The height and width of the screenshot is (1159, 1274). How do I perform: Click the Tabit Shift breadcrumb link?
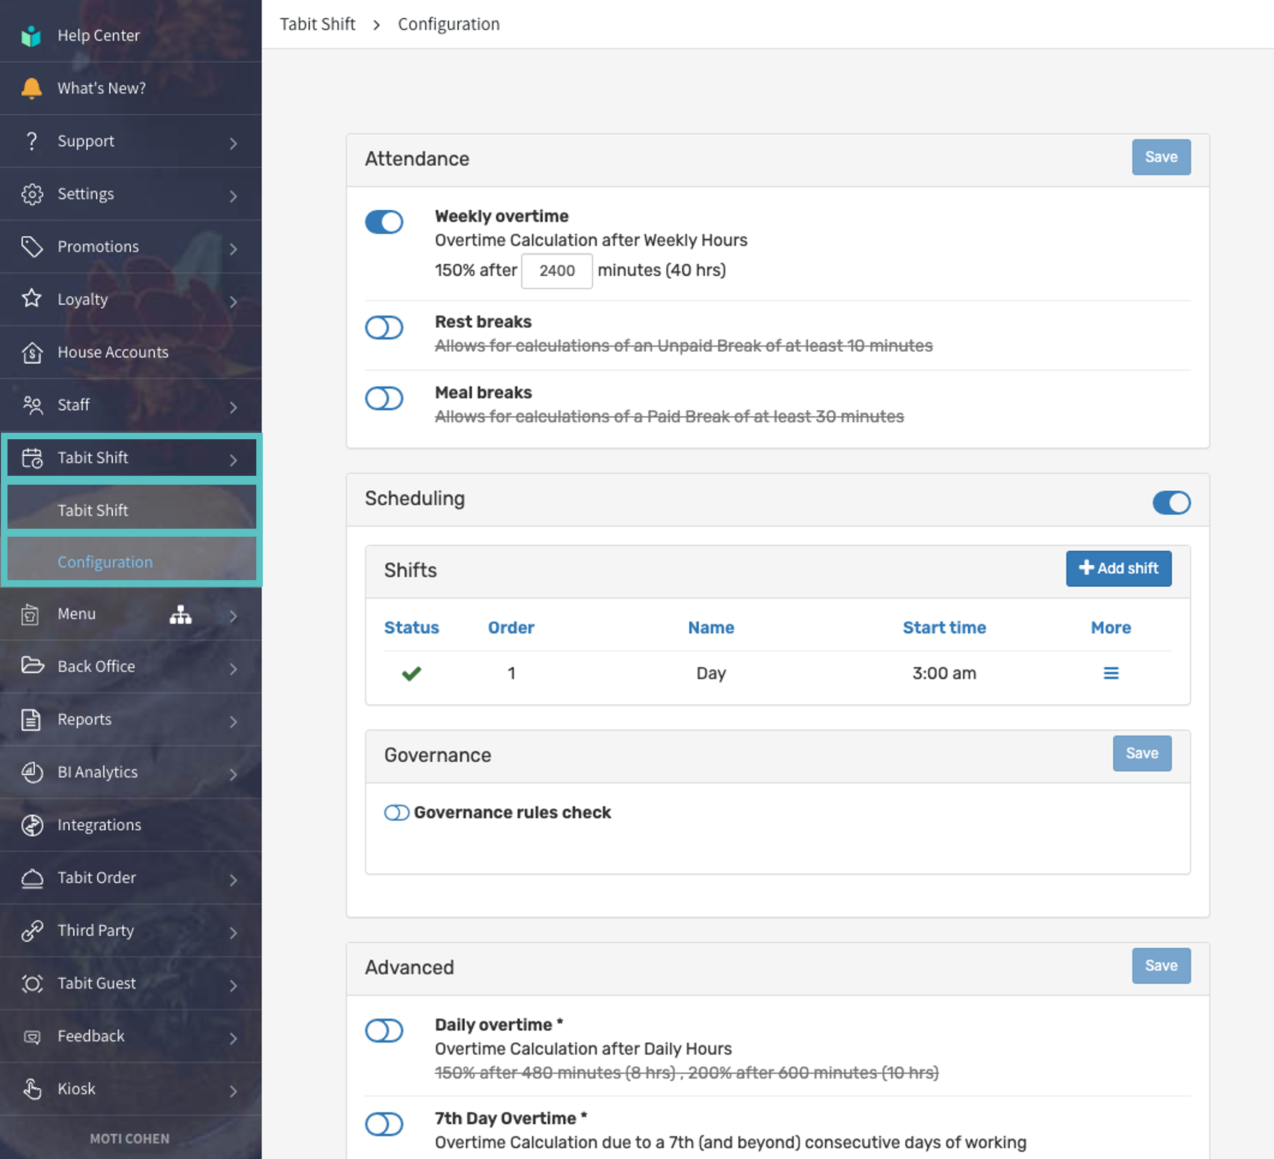tap(317, 24)
